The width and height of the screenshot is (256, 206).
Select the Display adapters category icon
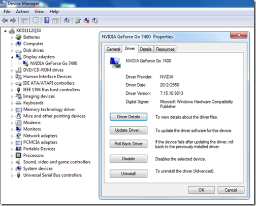[x=18, y=57]
